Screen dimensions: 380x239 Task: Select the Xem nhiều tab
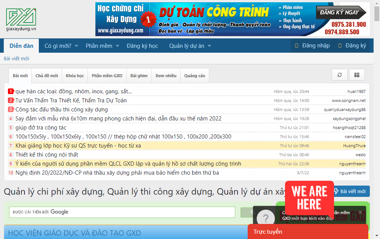166,76
